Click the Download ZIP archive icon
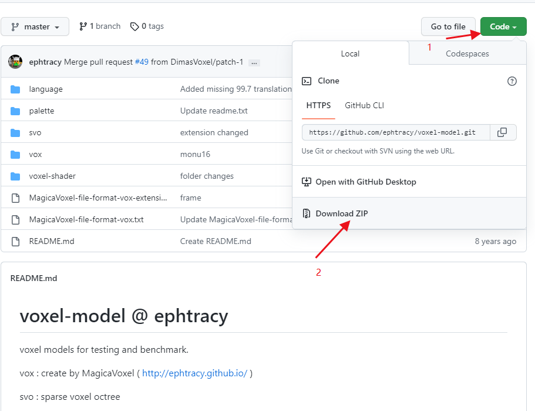This screenshot has height=411, width=535. tap(306, 213)
